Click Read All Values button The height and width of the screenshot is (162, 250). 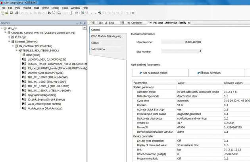click(x=217, y=73)
